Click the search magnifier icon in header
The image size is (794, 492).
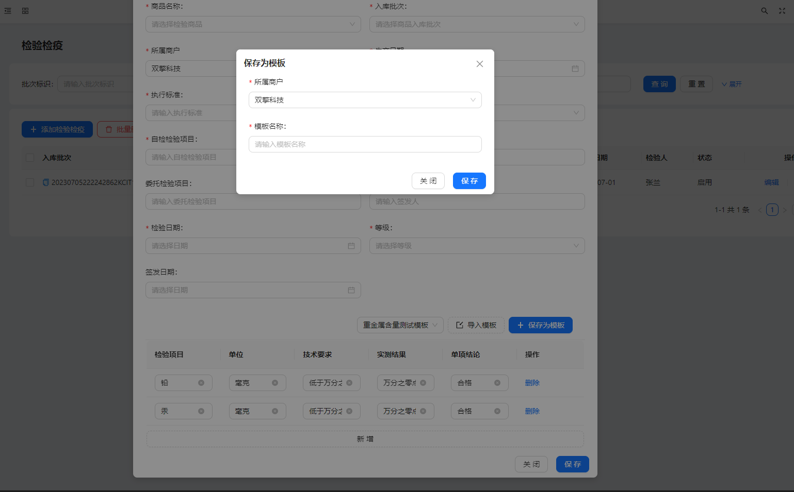[x=764, y=11]
